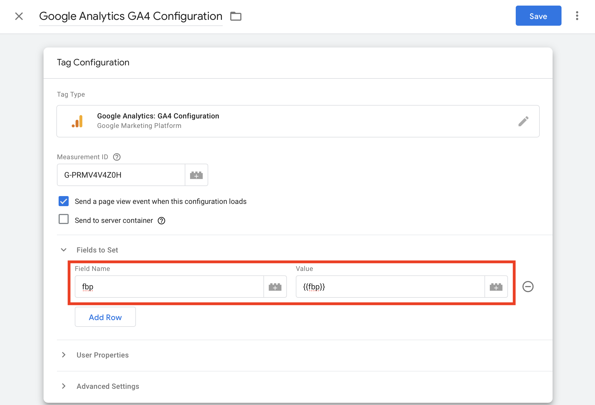595x405 pixels.
Task: Click the Measurement ID label text
Action: tap(83, 157)
